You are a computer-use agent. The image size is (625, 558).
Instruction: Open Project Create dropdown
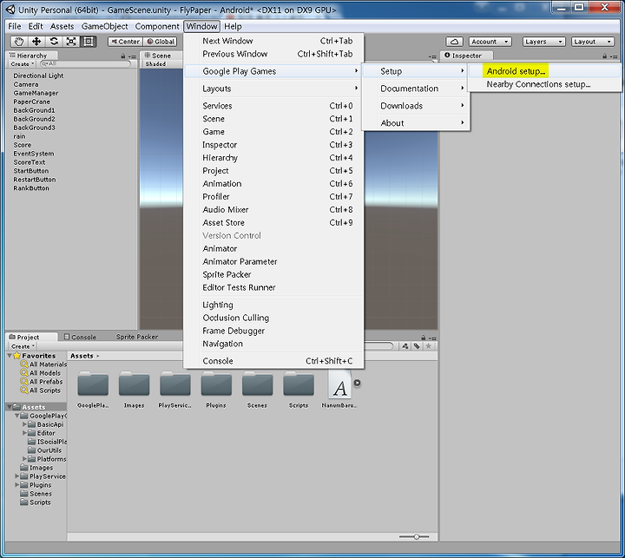coord(23,346)
